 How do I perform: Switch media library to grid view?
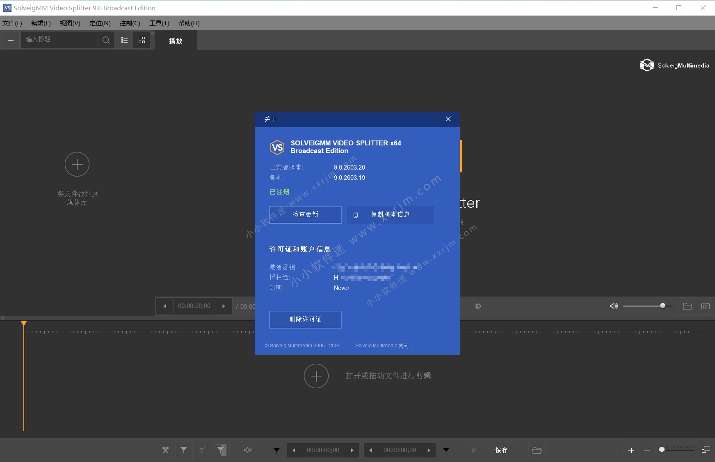(x=142, y=40)
